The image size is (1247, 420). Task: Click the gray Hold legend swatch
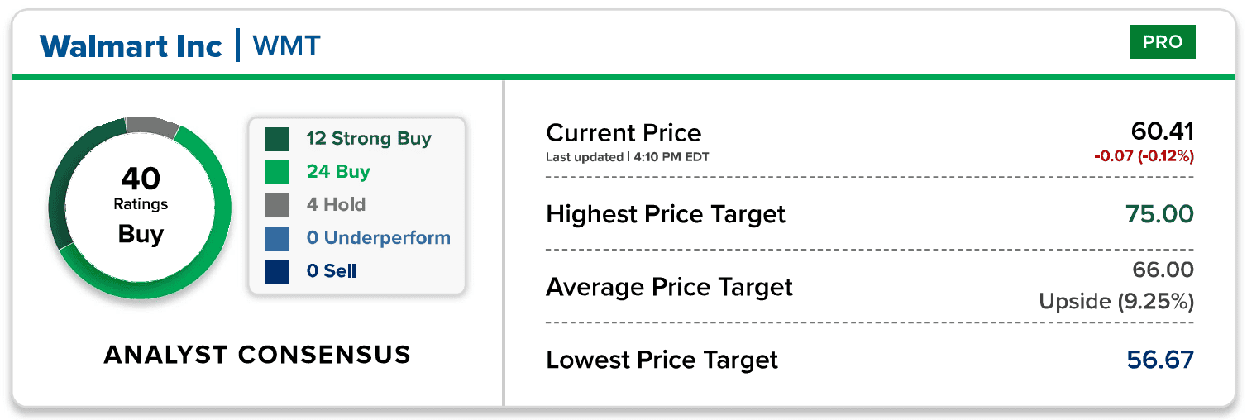pyautogui.click(x=277, y=205)
